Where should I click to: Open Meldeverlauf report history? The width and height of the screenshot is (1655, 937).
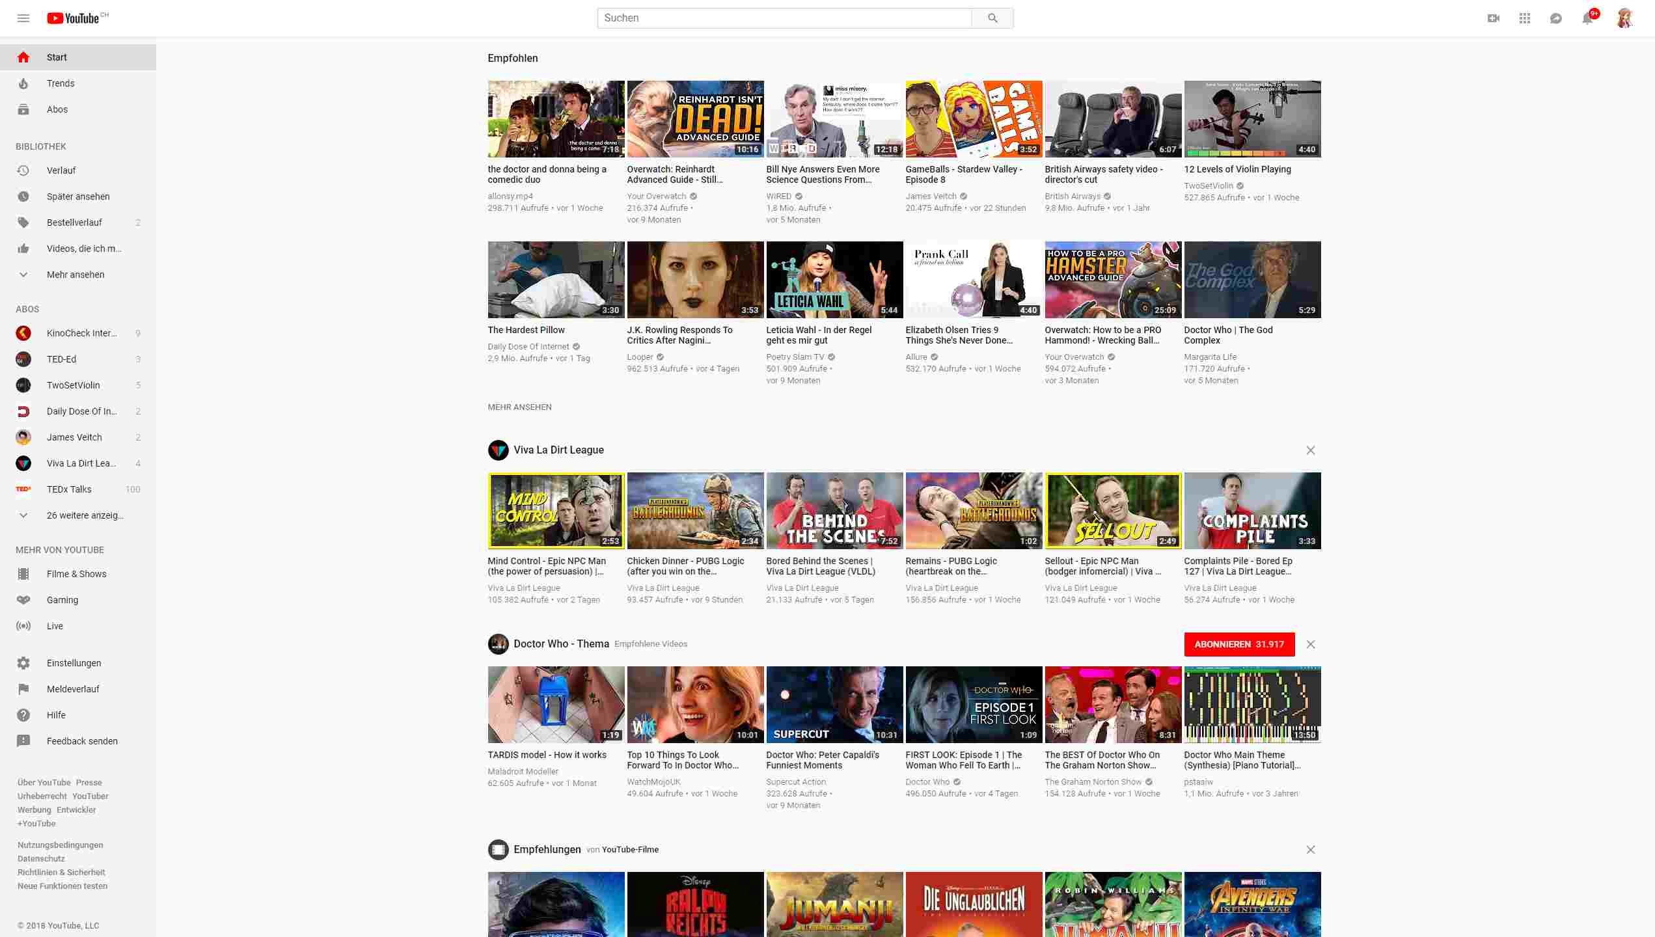[x=78, y=689]
